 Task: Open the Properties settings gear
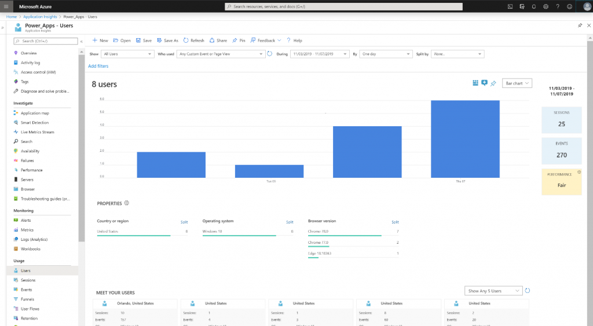click(127, 203)
